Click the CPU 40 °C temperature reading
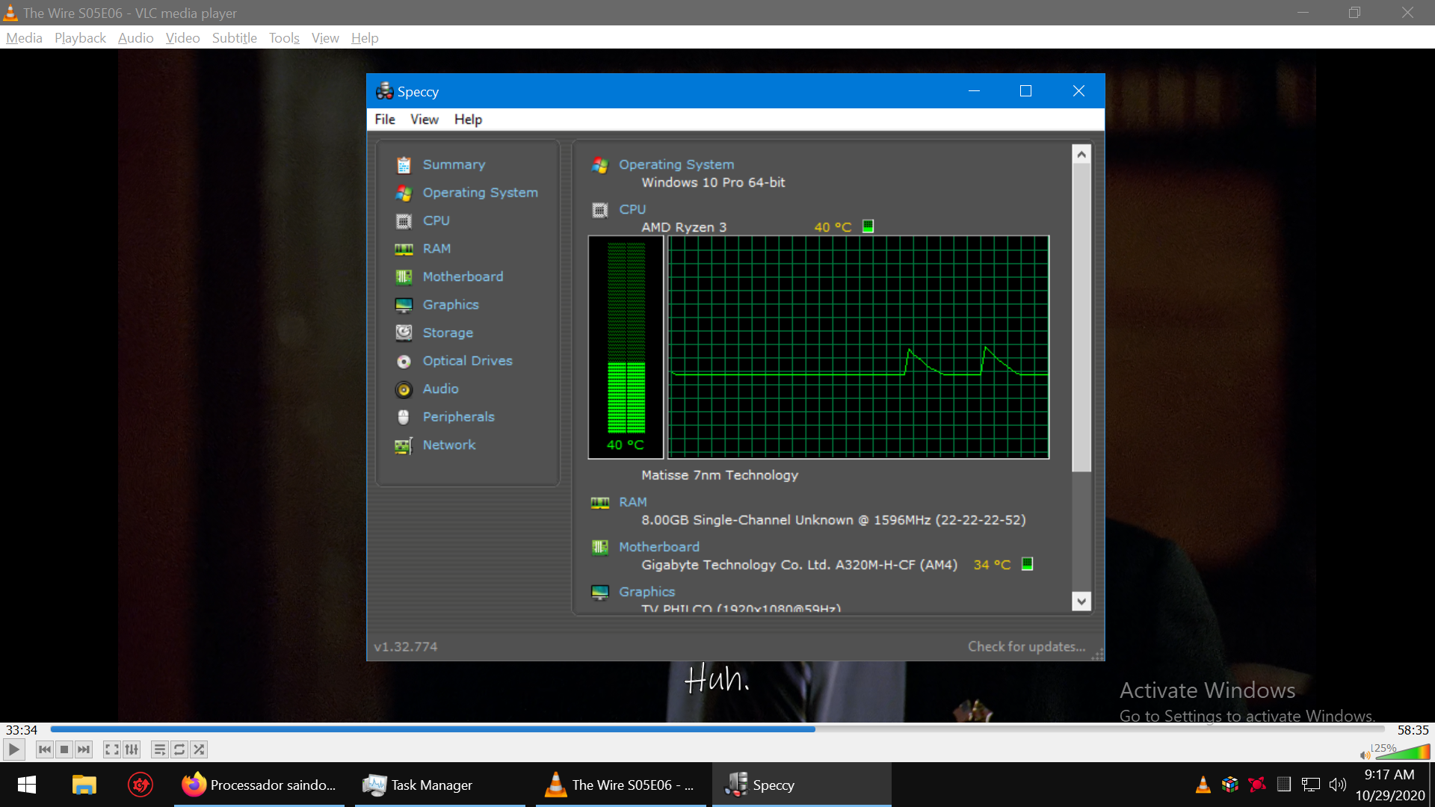This screenshot has height=807, width=1435. 833,227
